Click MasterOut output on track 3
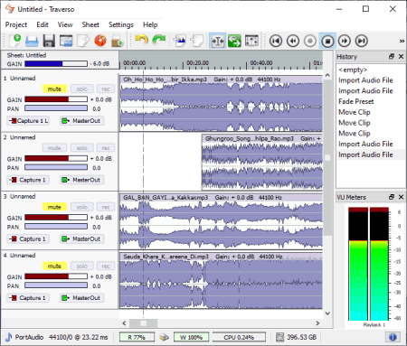This screenshot has height=346, width=407. pos(82,238)
